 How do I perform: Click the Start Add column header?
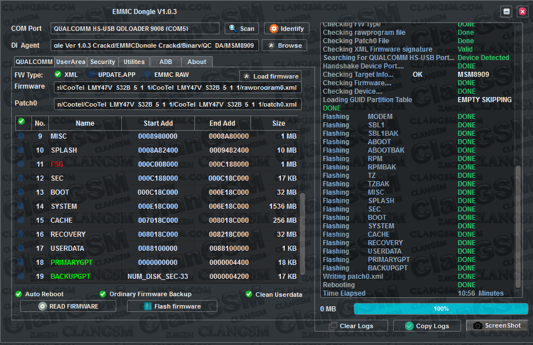tap(158, 123)
